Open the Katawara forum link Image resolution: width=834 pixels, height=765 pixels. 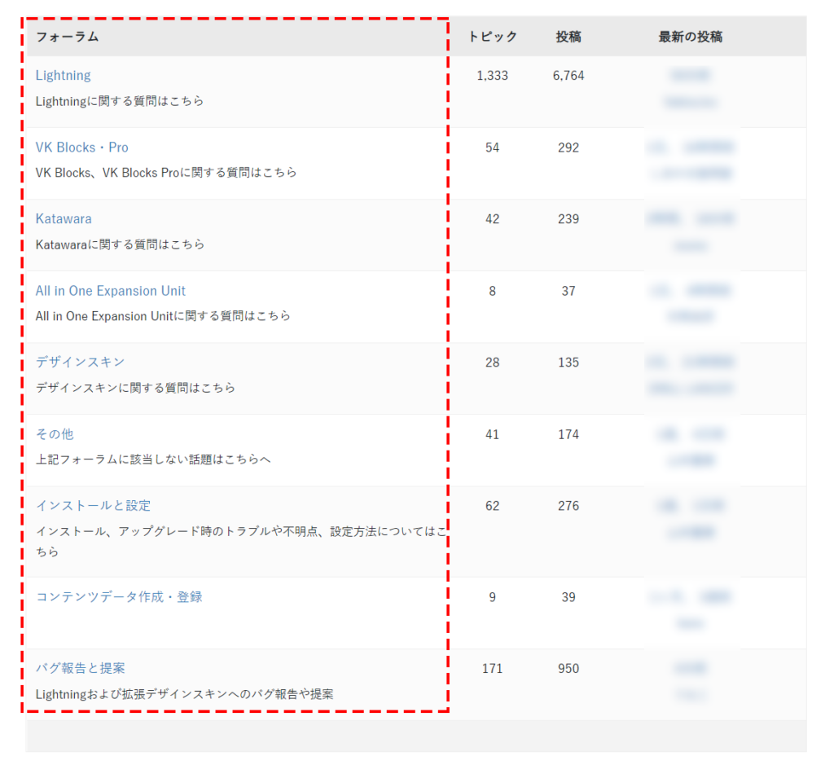pos(64,218)
